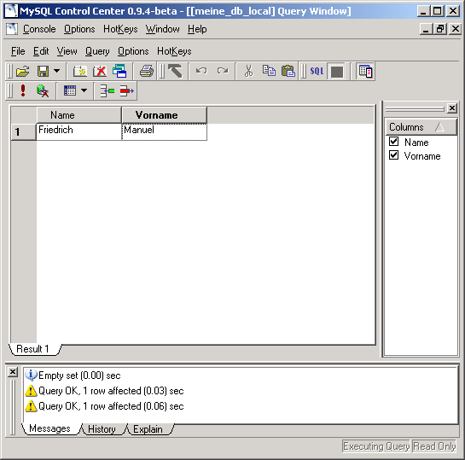The image size is (465, 460).
Task: Click the Name column header
Action: [x=78, y=114]
